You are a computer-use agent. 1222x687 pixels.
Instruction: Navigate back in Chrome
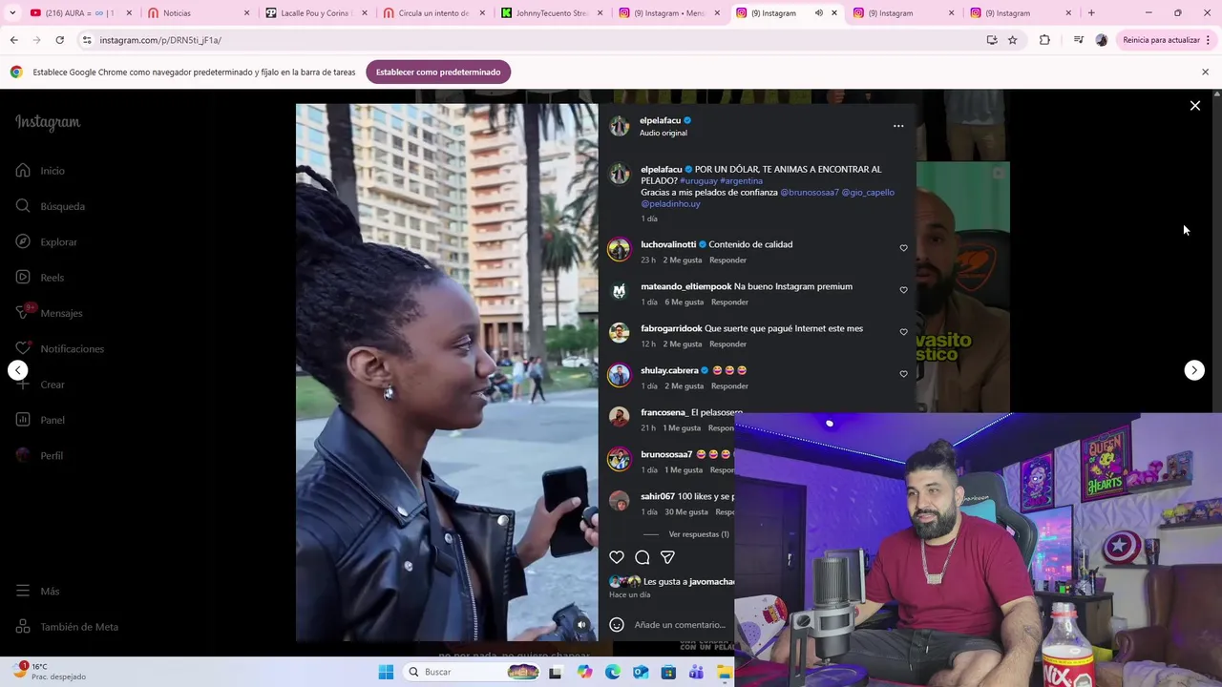tap(13, 40)
